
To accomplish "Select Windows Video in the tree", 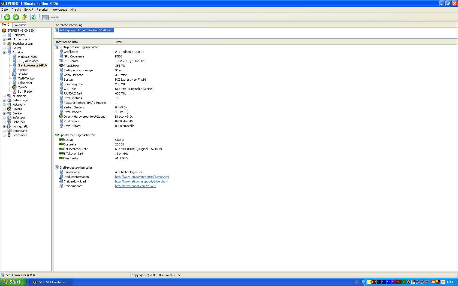I will 28,57.
